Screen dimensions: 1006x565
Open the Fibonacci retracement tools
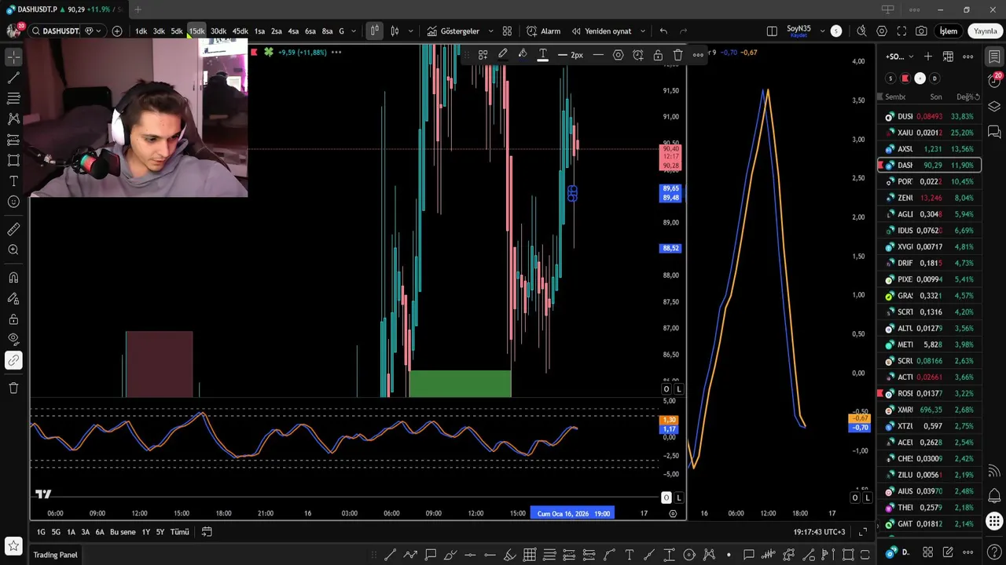(x=13, y=98)
